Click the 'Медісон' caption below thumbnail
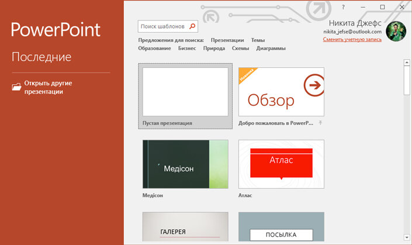 tap(153, 195)
